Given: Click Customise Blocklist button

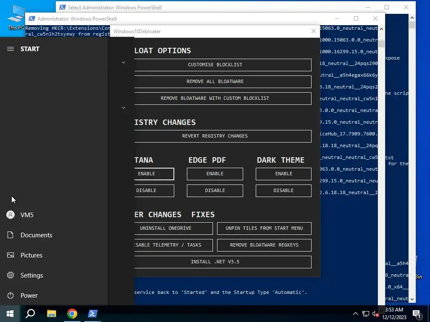Looking at the screenshot, I should (223, 65).
